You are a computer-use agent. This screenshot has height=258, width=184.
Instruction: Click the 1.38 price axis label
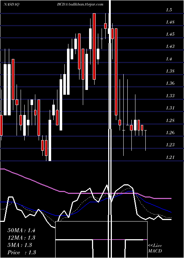tap(170, 71)
